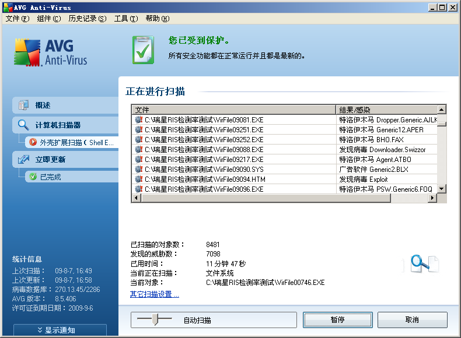
Task: Click threat icon for VirFile09096.EXE row
Action: [139, 189]
